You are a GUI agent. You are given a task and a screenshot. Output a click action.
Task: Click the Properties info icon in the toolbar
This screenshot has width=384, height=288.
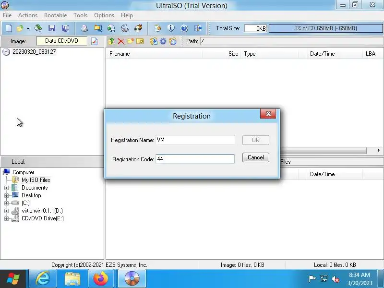pos(171,28)
